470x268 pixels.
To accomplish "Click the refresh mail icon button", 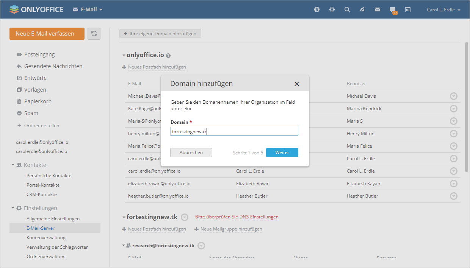I will (x=94, y=33).
